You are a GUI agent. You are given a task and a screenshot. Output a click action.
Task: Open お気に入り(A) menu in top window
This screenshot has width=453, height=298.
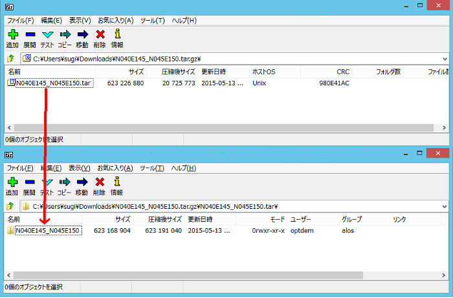(x=115, y=21)
